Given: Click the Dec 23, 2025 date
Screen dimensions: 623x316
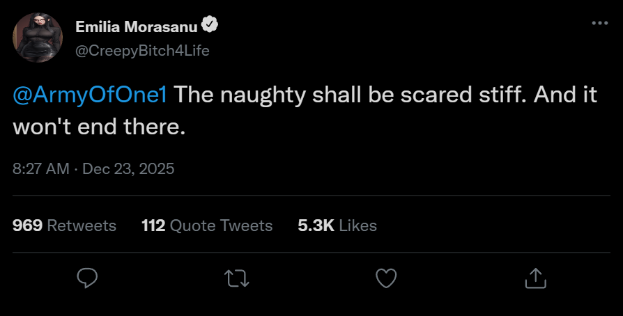Looking at the screenshot, I should [128, 169].
